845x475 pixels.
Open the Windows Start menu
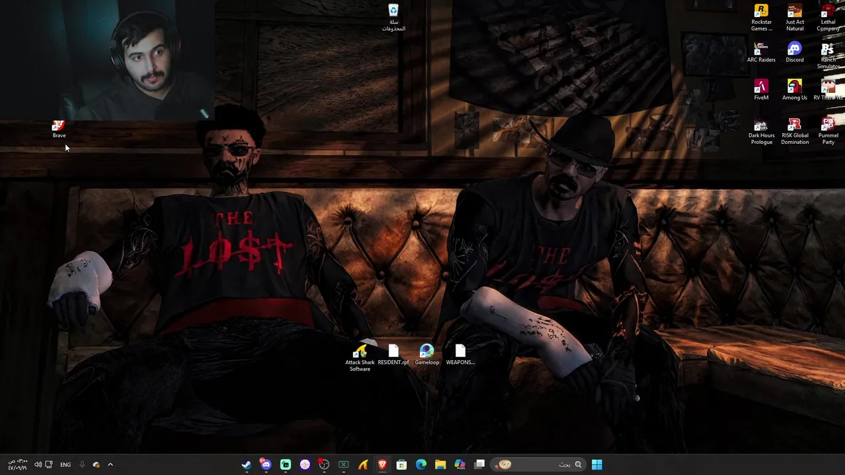597,464
